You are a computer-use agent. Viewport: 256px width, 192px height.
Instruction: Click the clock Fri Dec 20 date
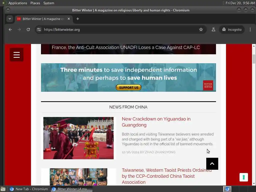tap(240, 3)
